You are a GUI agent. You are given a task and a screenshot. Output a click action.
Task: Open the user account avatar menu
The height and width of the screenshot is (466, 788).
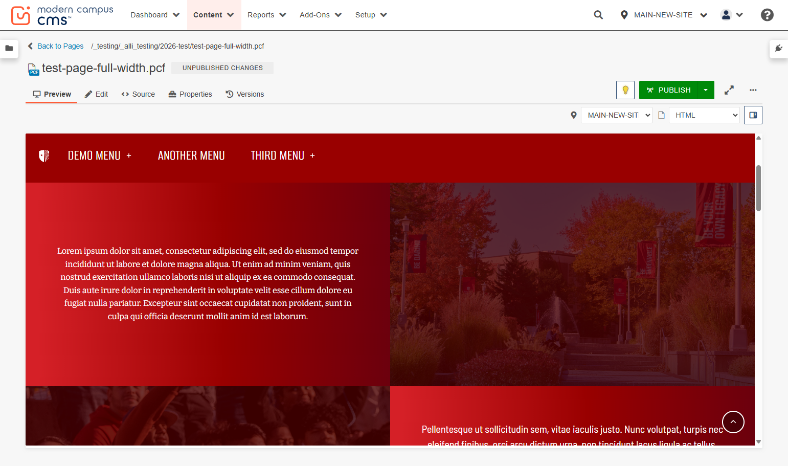coord(732,15)
